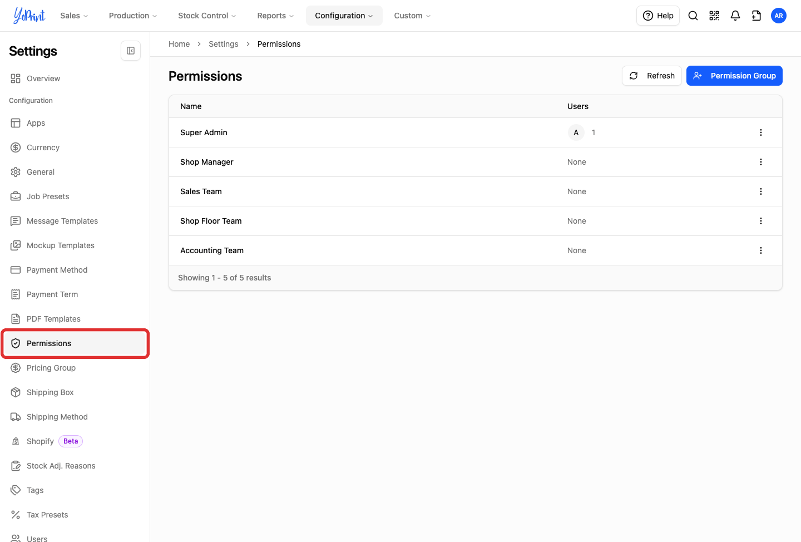Expand the Reports menu
The width and height of the screenshot is (801, 542).
point(275,16)
